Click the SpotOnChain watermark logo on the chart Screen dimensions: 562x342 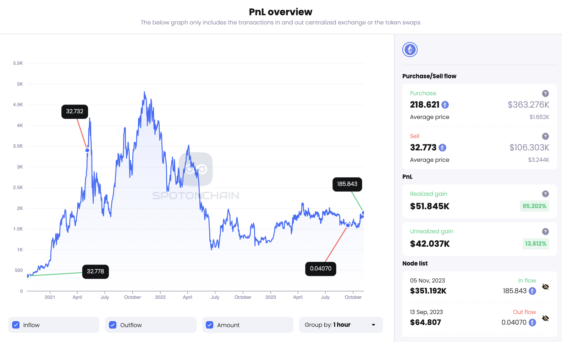195,169
